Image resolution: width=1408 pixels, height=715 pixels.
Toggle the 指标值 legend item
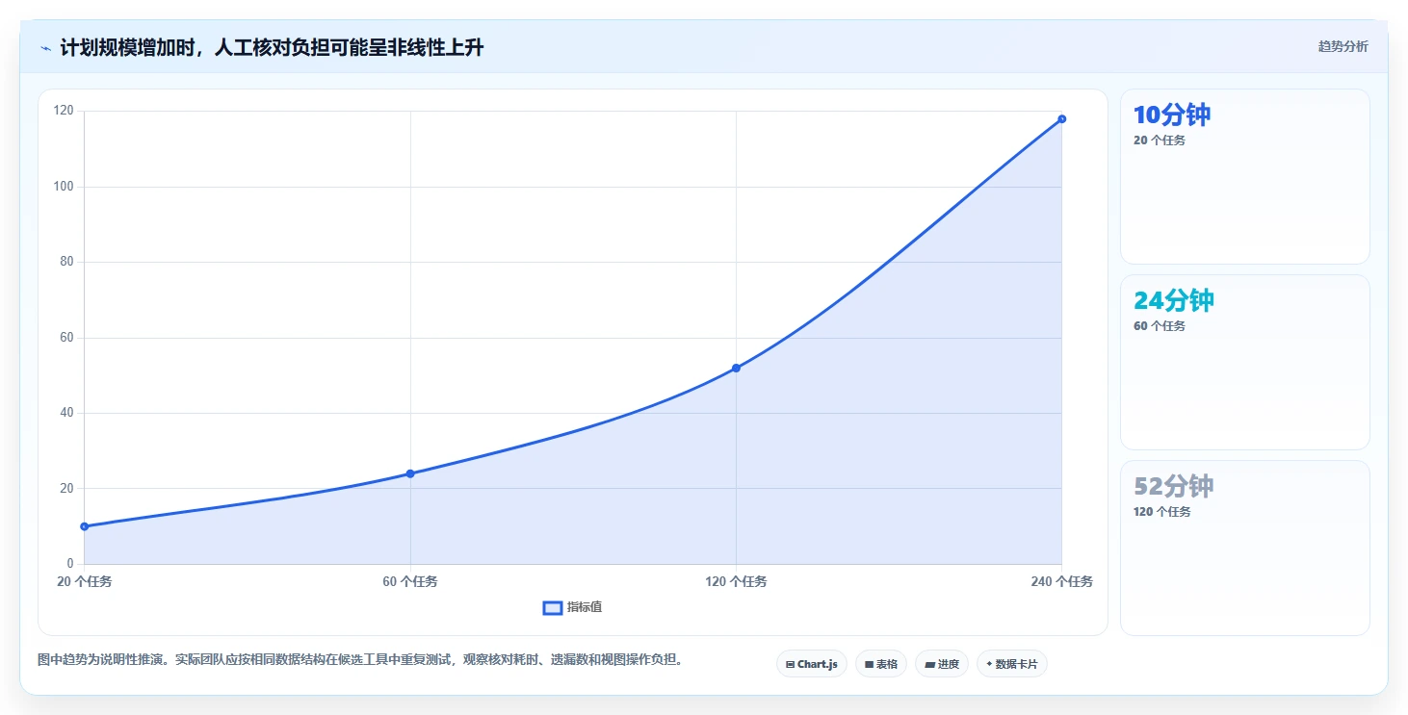tap(573, 607)
